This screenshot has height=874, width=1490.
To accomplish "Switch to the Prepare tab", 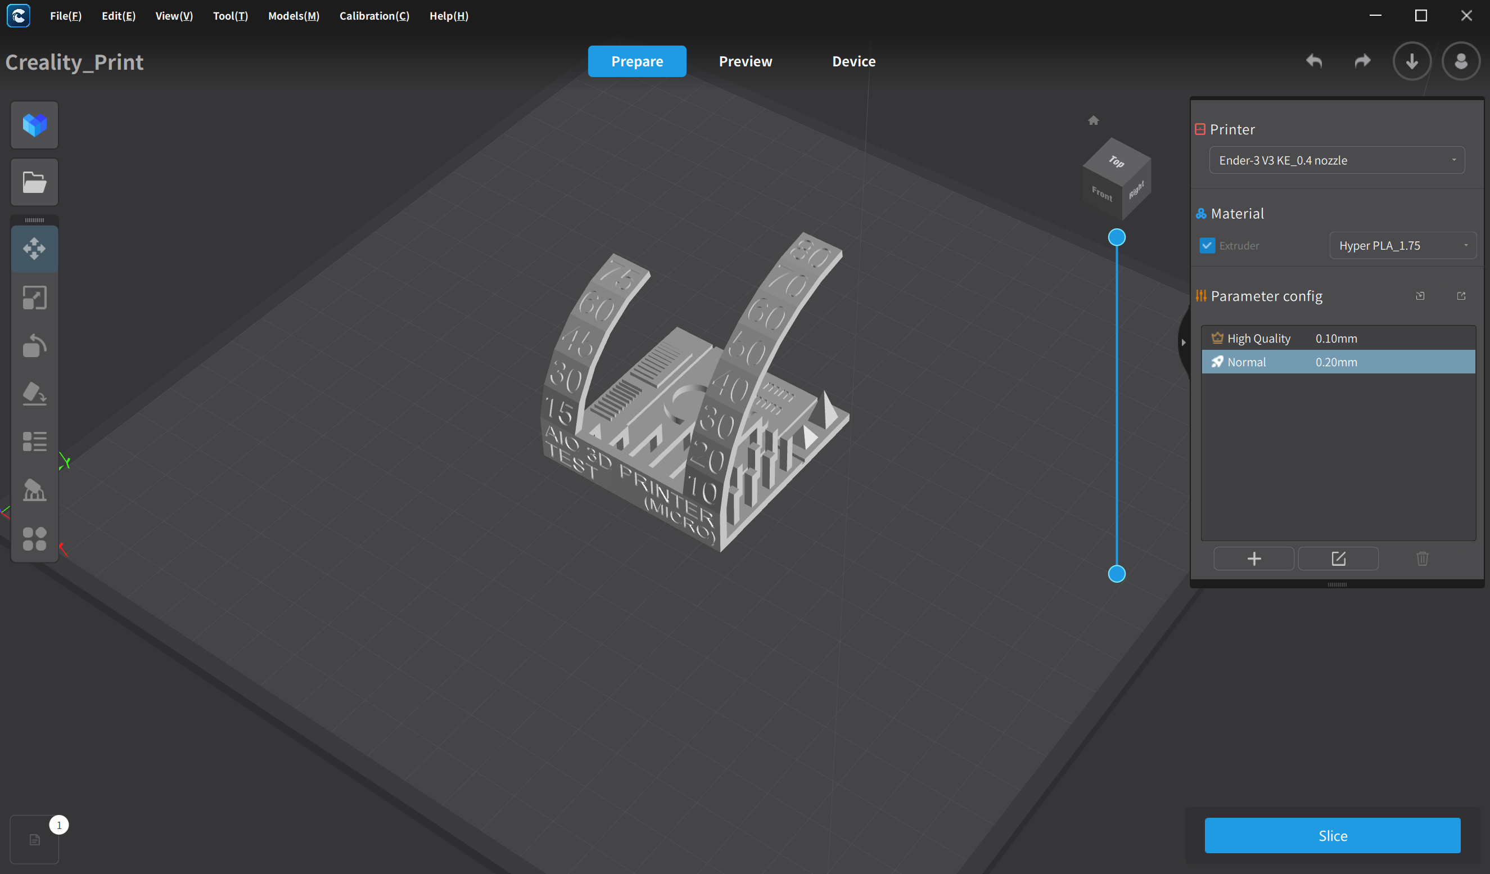I will [x=637, y=61].
